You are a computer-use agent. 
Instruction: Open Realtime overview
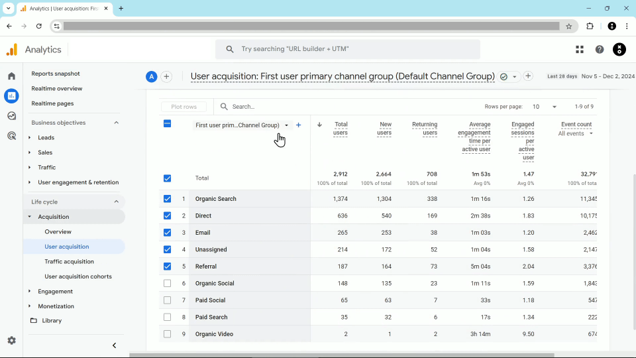(x=57, y=88)
